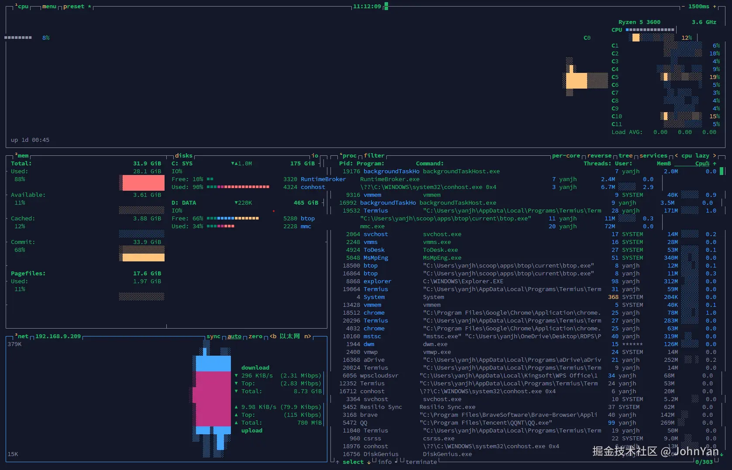Click the process count 0/303

pyautogui.click(x=704, y=462)
